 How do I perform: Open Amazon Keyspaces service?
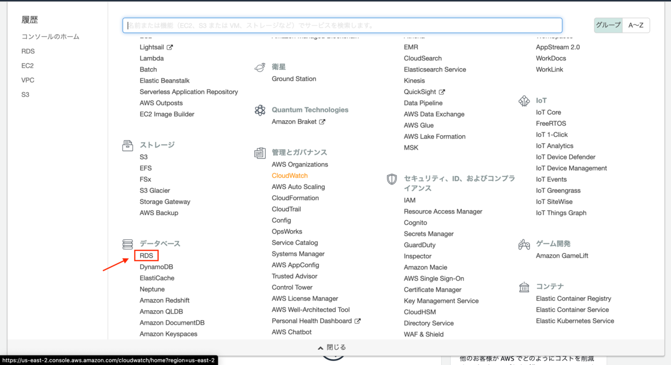point(168,334)
